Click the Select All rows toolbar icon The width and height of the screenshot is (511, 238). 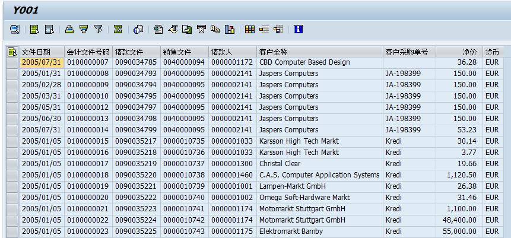(x=34, y=29)
